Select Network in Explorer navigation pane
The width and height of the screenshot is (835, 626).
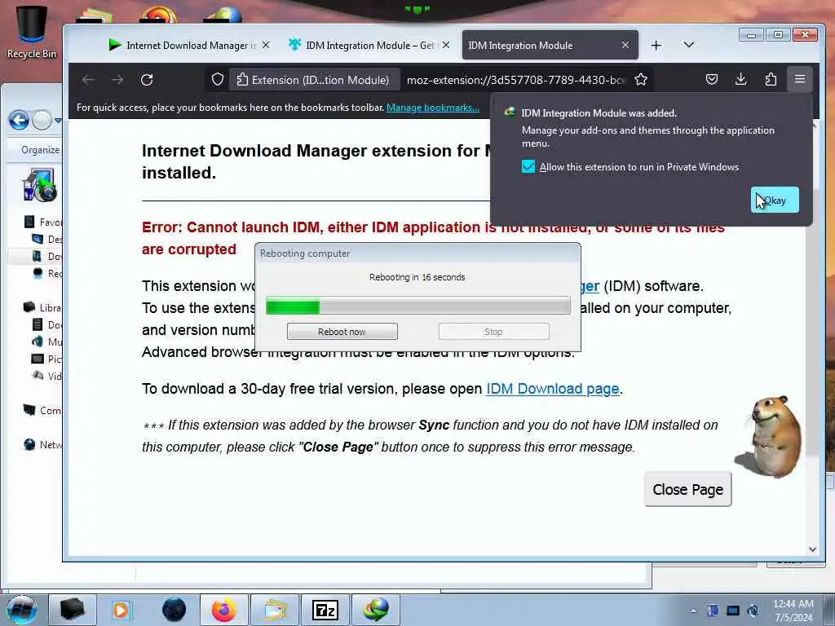click(42, 444)
